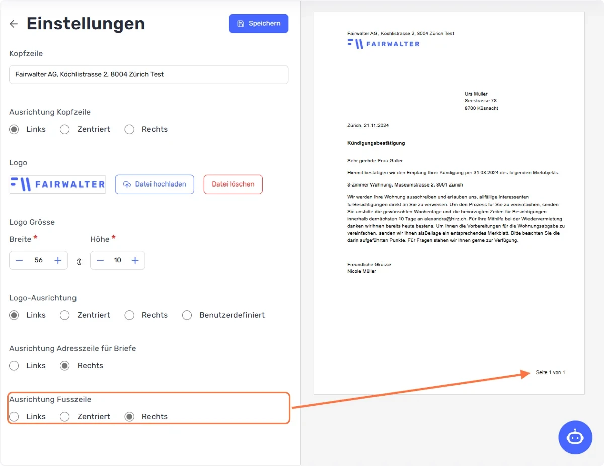Viewport: 604px width, 466px height.
Task: Click the preview header line 'Fairwalter AG, Köchlistrasse 2'
Action: (401, 34)
